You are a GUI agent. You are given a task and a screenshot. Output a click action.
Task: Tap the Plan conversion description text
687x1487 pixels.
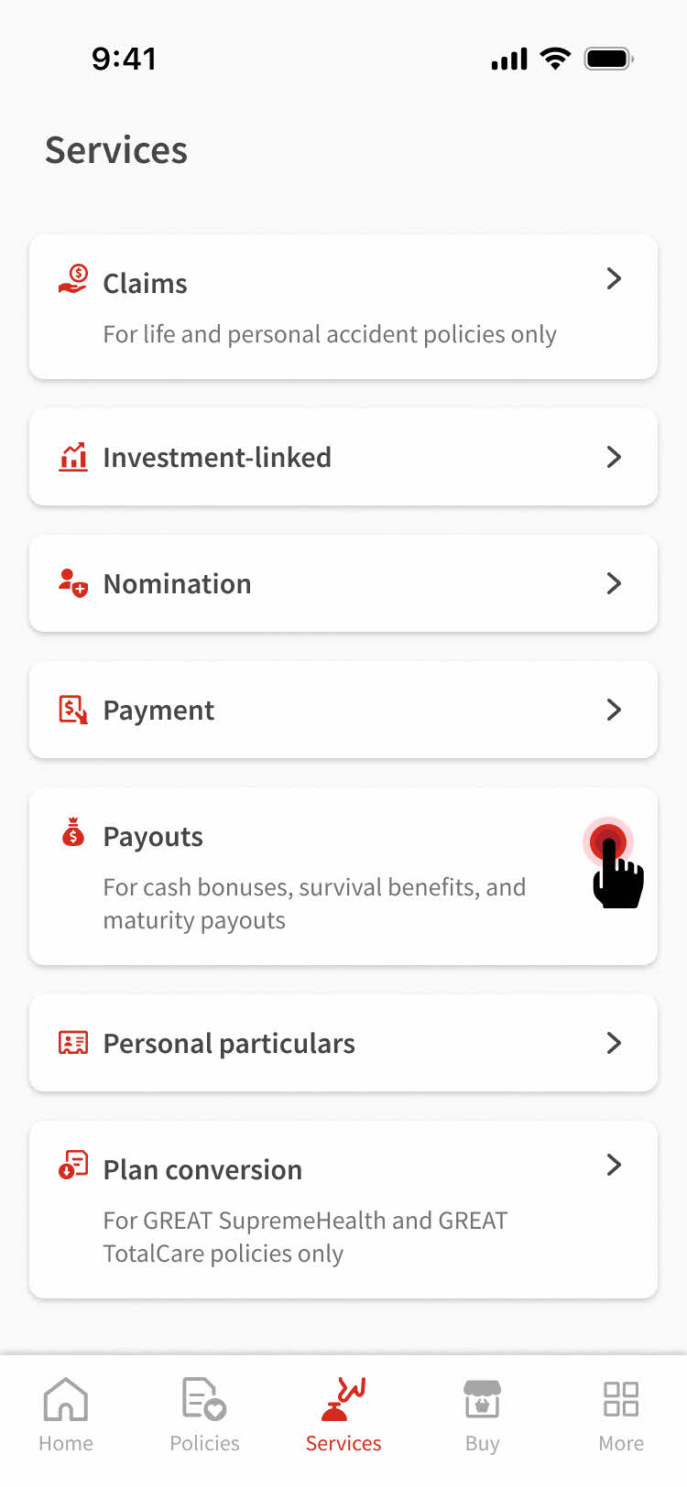pyautogui.click(x=305, y=1237)
